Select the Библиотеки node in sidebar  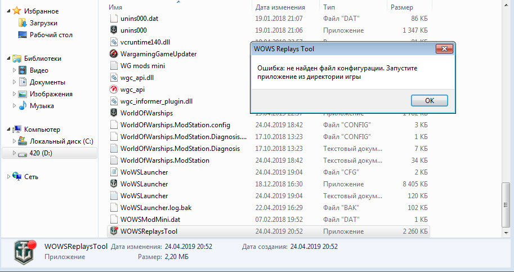pyautogui.click(x=43, y=59)
